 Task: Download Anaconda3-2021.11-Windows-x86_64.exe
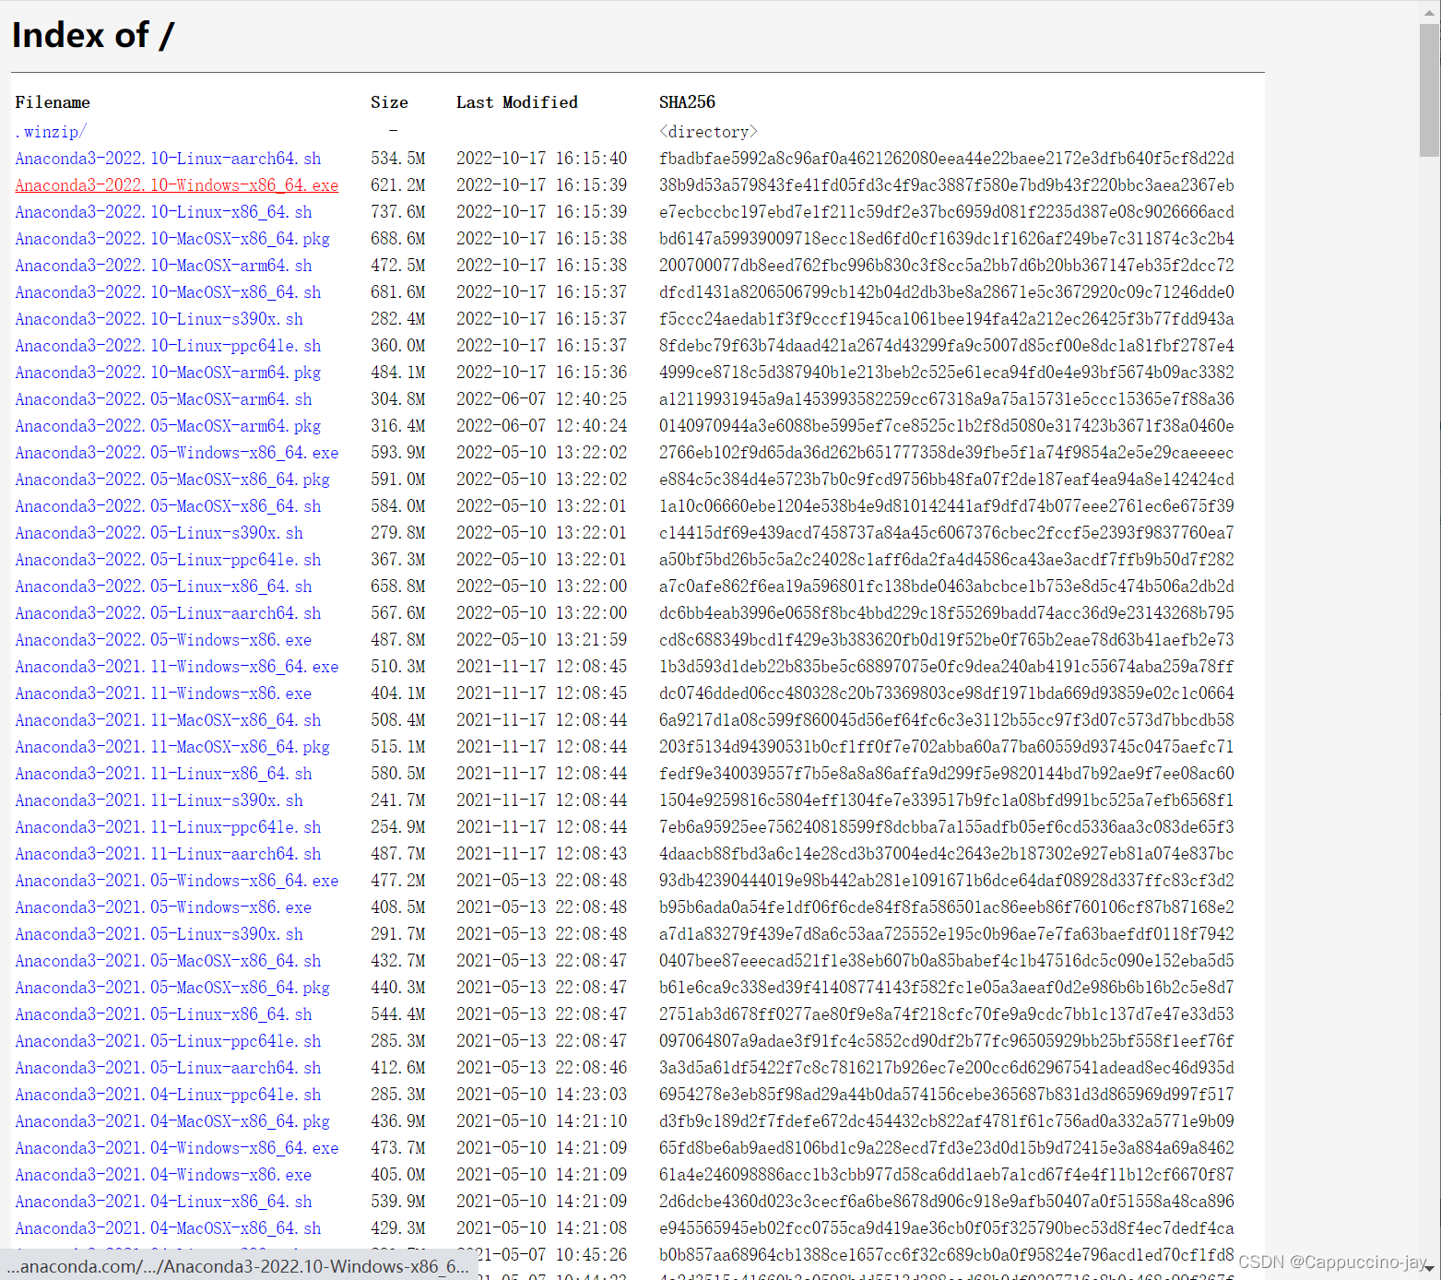177,667
